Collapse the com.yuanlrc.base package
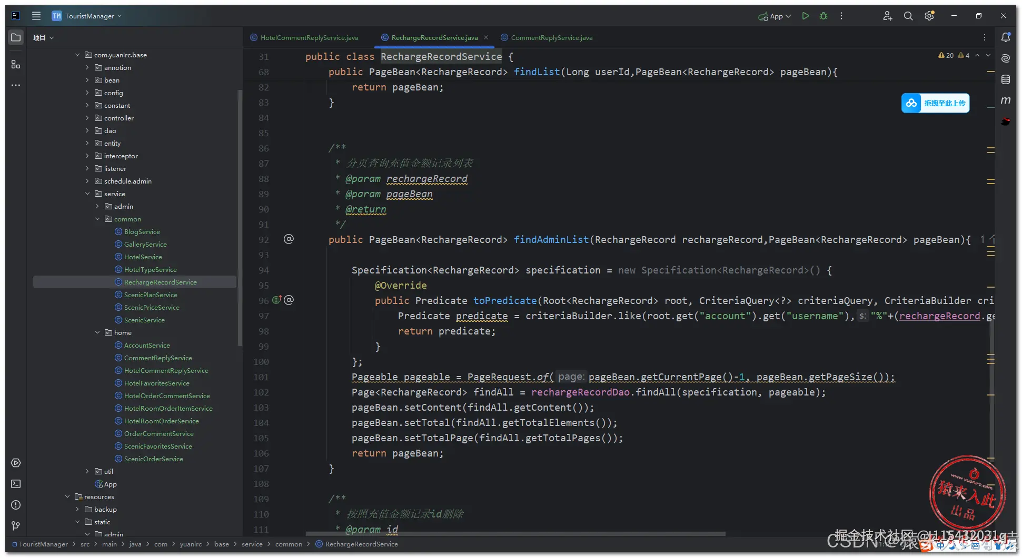The height and width of the screenshot is (558, 1022). pos(77,55)
